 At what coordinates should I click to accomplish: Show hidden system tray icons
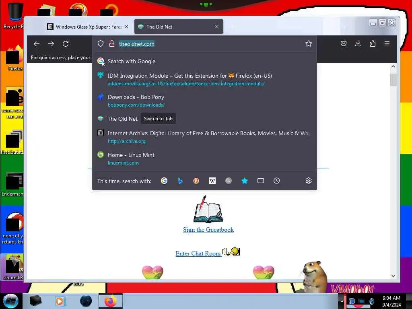342,301
